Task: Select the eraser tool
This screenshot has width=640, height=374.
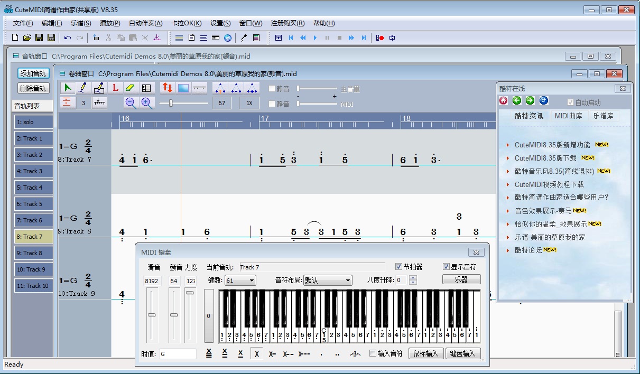Action: [131, 88]
